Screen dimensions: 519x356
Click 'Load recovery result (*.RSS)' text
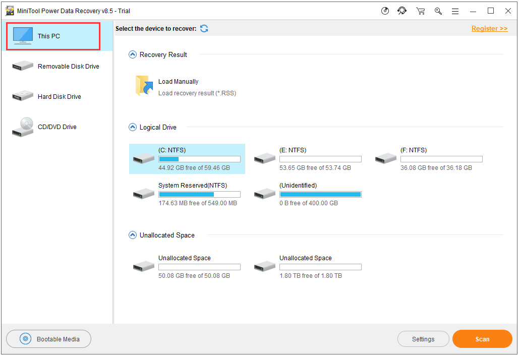click(197, 93)
